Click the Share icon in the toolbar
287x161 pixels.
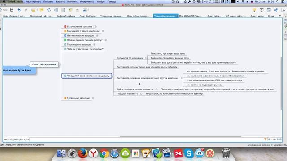point(276,10)
